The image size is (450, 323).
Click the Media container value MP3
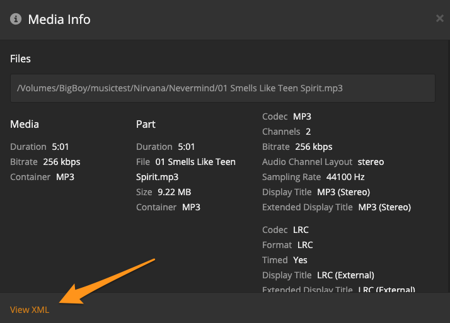[65, 177]
